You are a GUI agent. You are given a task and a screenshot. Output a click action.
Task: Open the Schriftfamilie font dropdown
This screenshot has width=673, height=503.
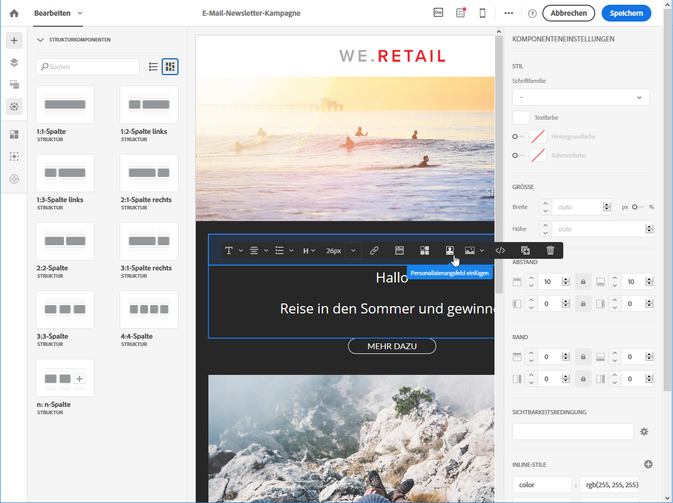click(581, 97)
